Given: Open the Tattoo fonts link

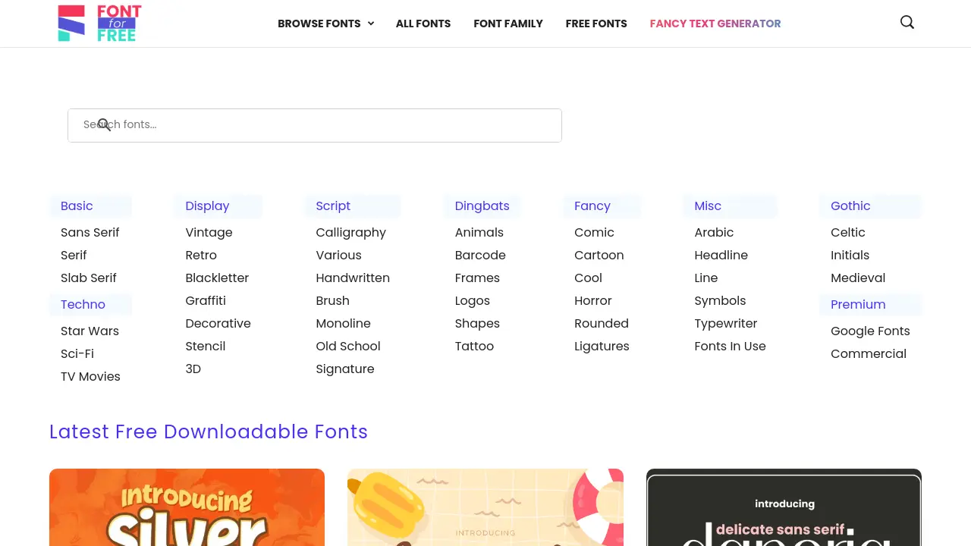Looking at the screenshot, I should coord(474,346).
